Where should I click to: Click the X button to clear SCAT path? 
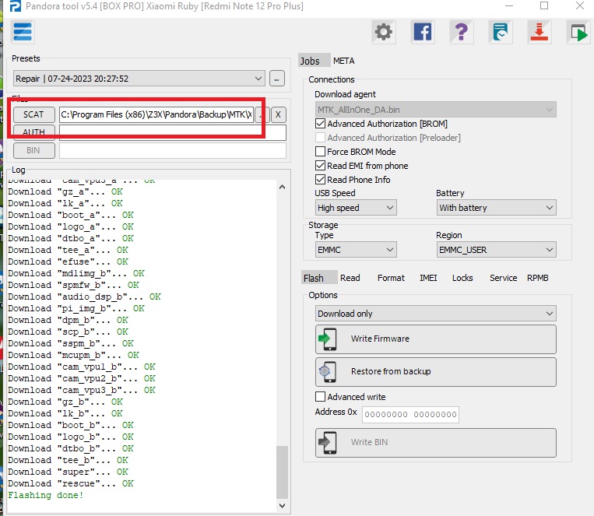point(278,114)
